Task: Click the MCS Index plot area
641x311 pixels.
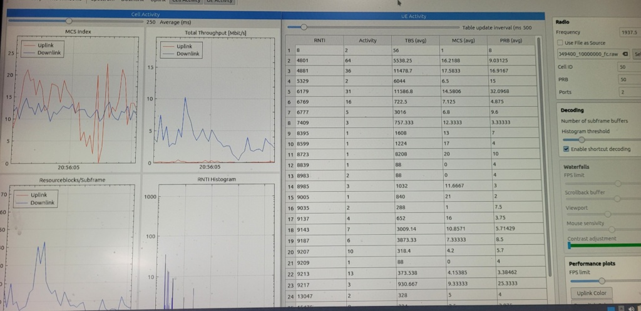Action: (x=74, y=100)
